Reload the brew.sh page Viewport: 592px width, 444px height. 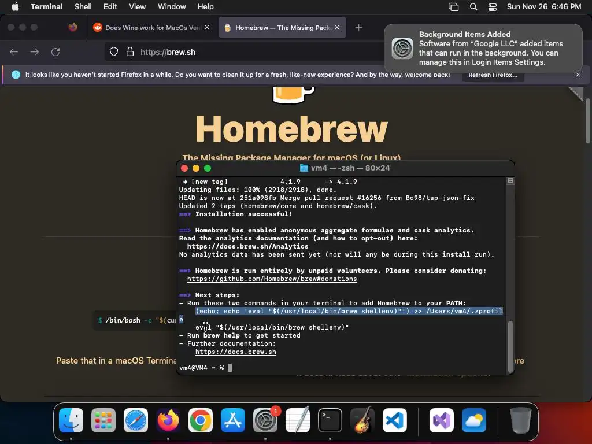pyautogui.click(x=55, y=52)
